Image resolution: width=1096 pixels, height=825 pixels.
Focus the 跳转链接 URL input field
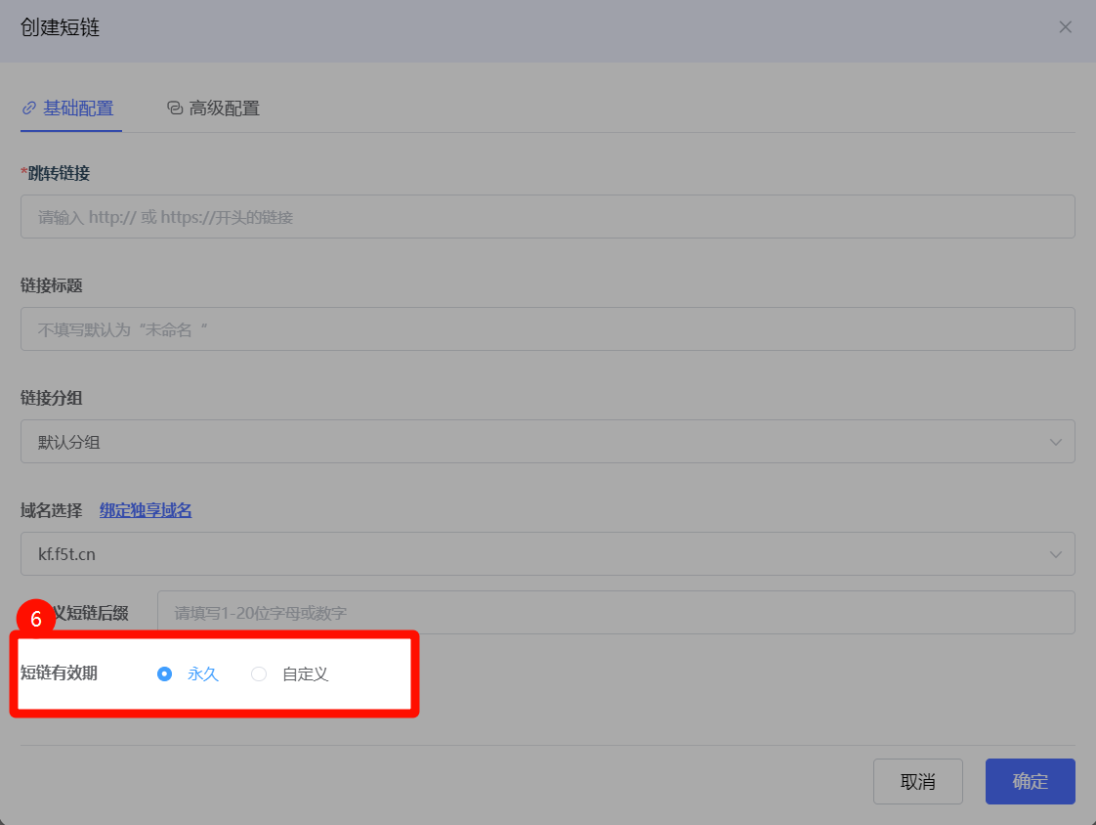pyautogui.click(x=547, y=217)
